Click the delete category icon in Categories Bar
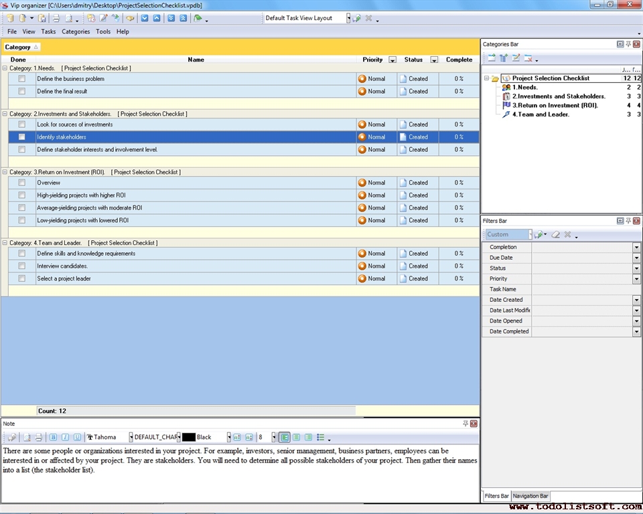Screen dimensions: 643x514 tap(528, 58)
